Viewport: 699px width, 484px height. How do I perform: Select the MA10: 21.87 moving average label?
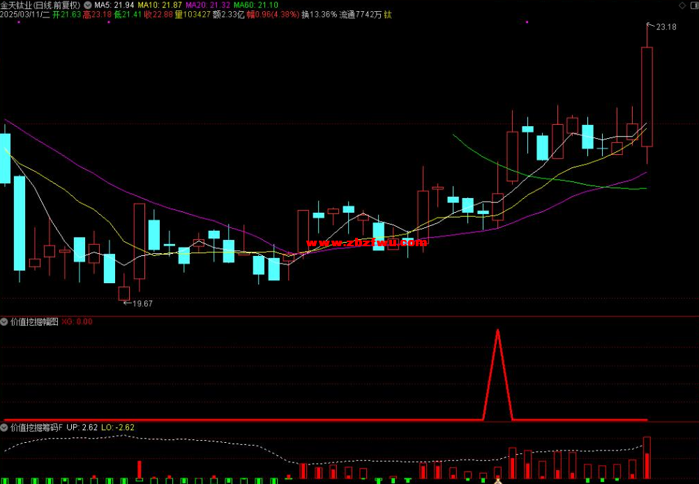coord(160,6)
